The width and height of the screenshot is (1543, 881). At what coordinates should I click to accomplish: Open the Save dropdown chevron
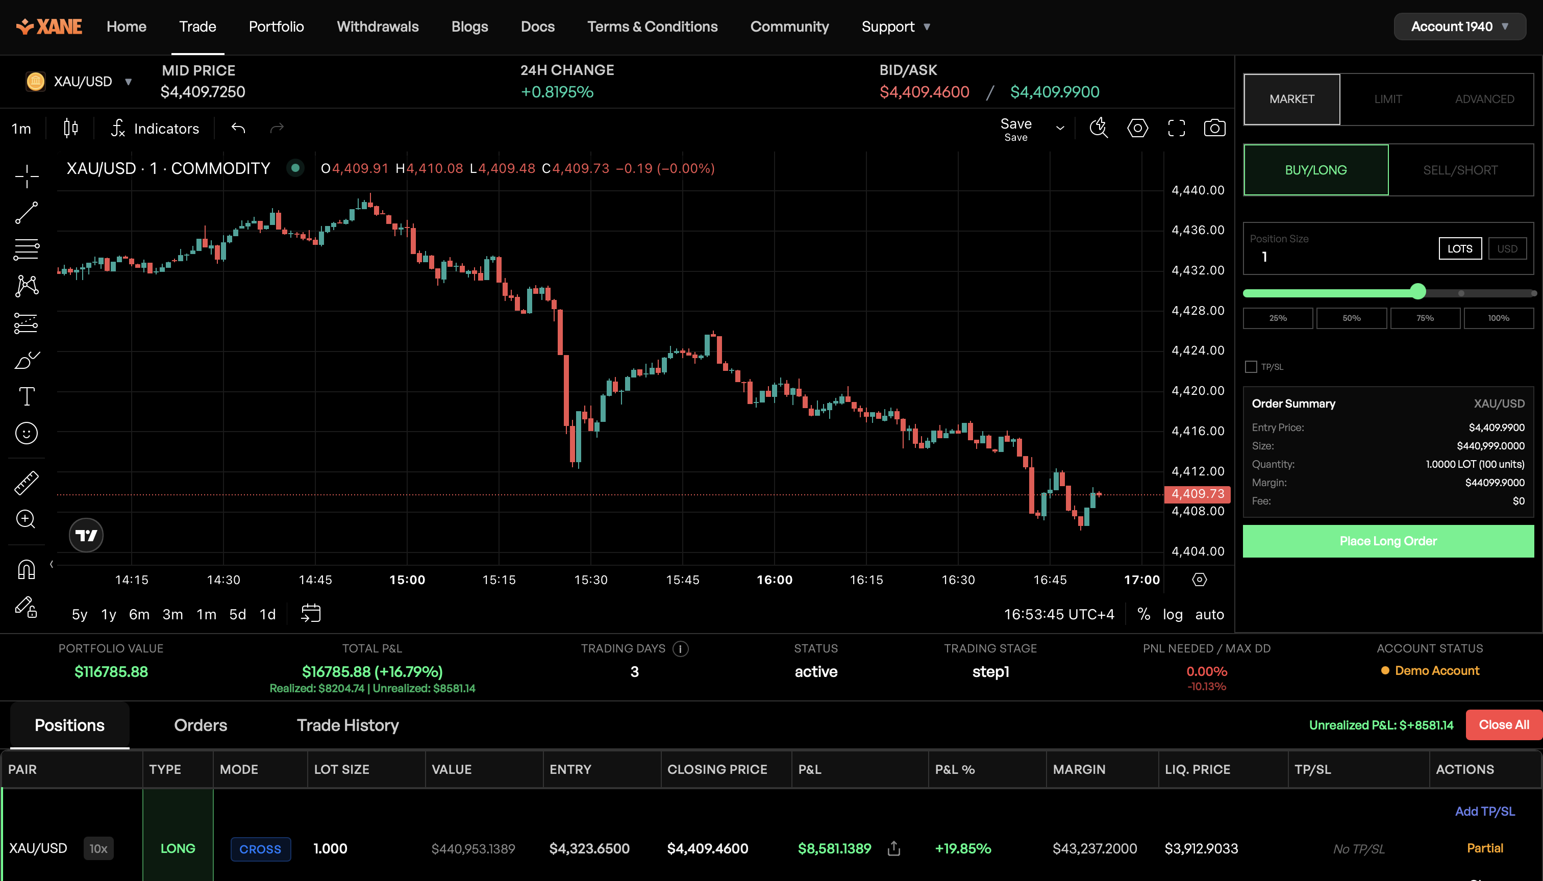pyautogui.click(x=1061, y=128)
